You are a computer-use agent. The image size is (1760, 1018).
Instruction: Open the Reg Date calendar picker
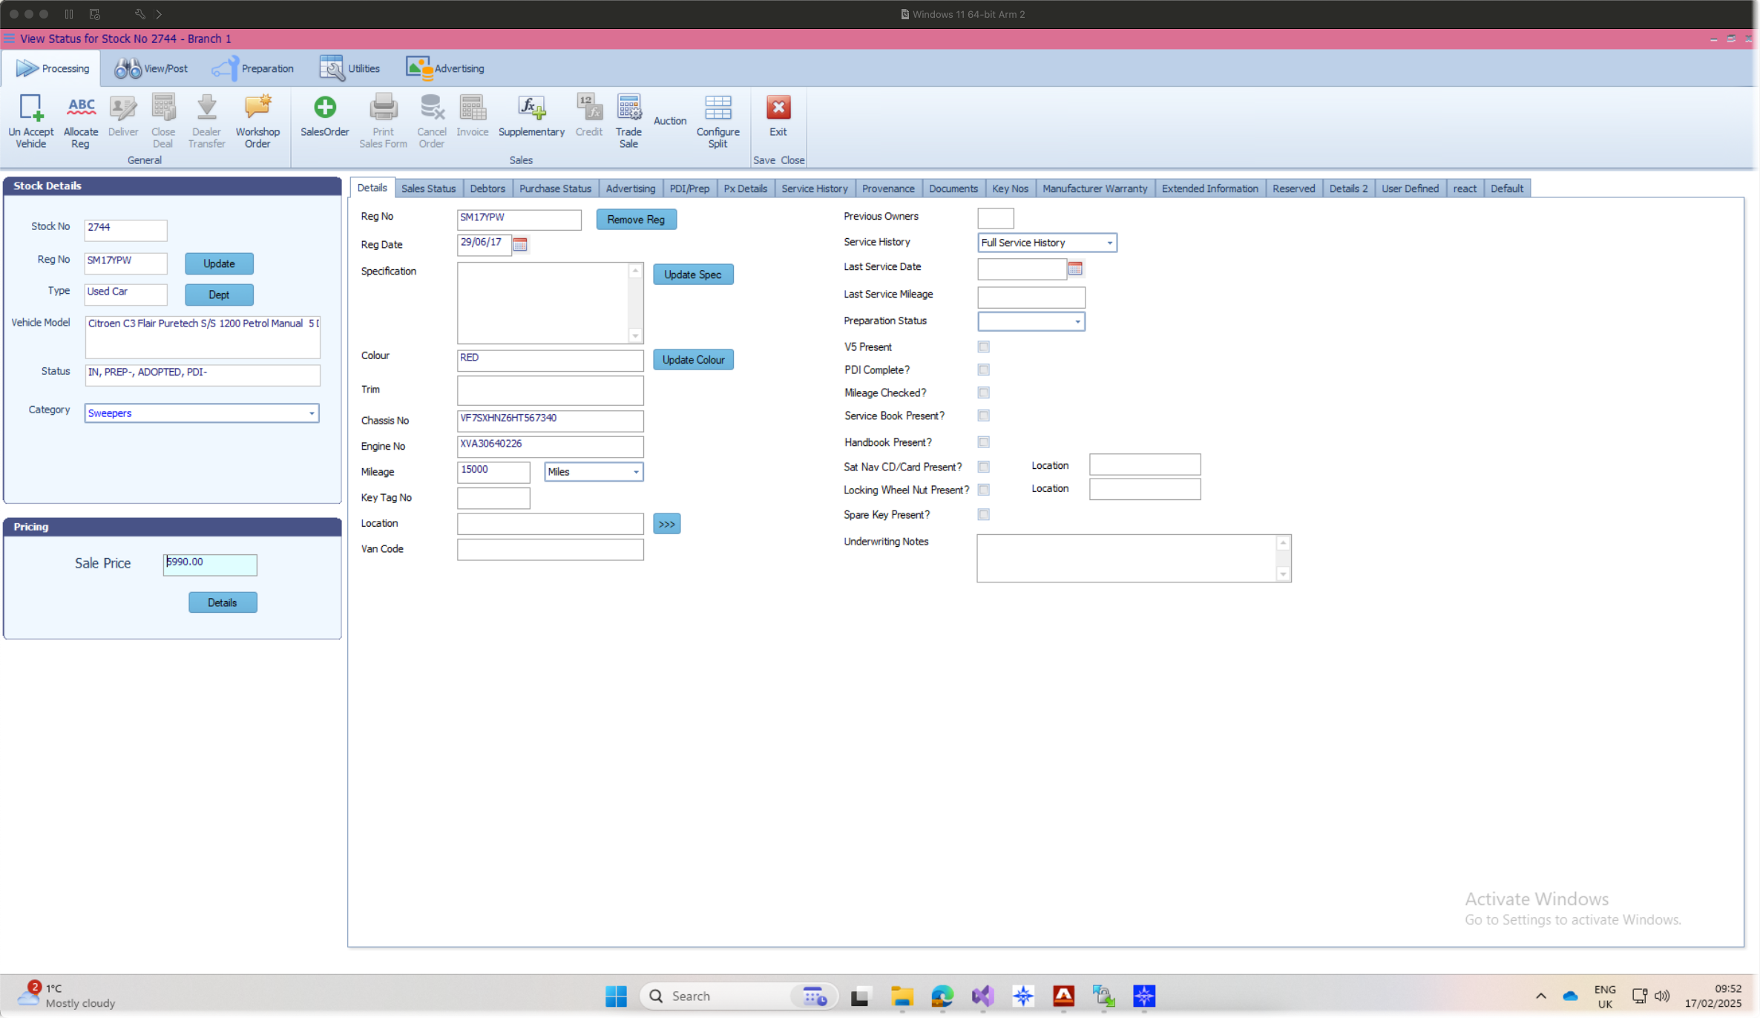[x=520, y=244]
